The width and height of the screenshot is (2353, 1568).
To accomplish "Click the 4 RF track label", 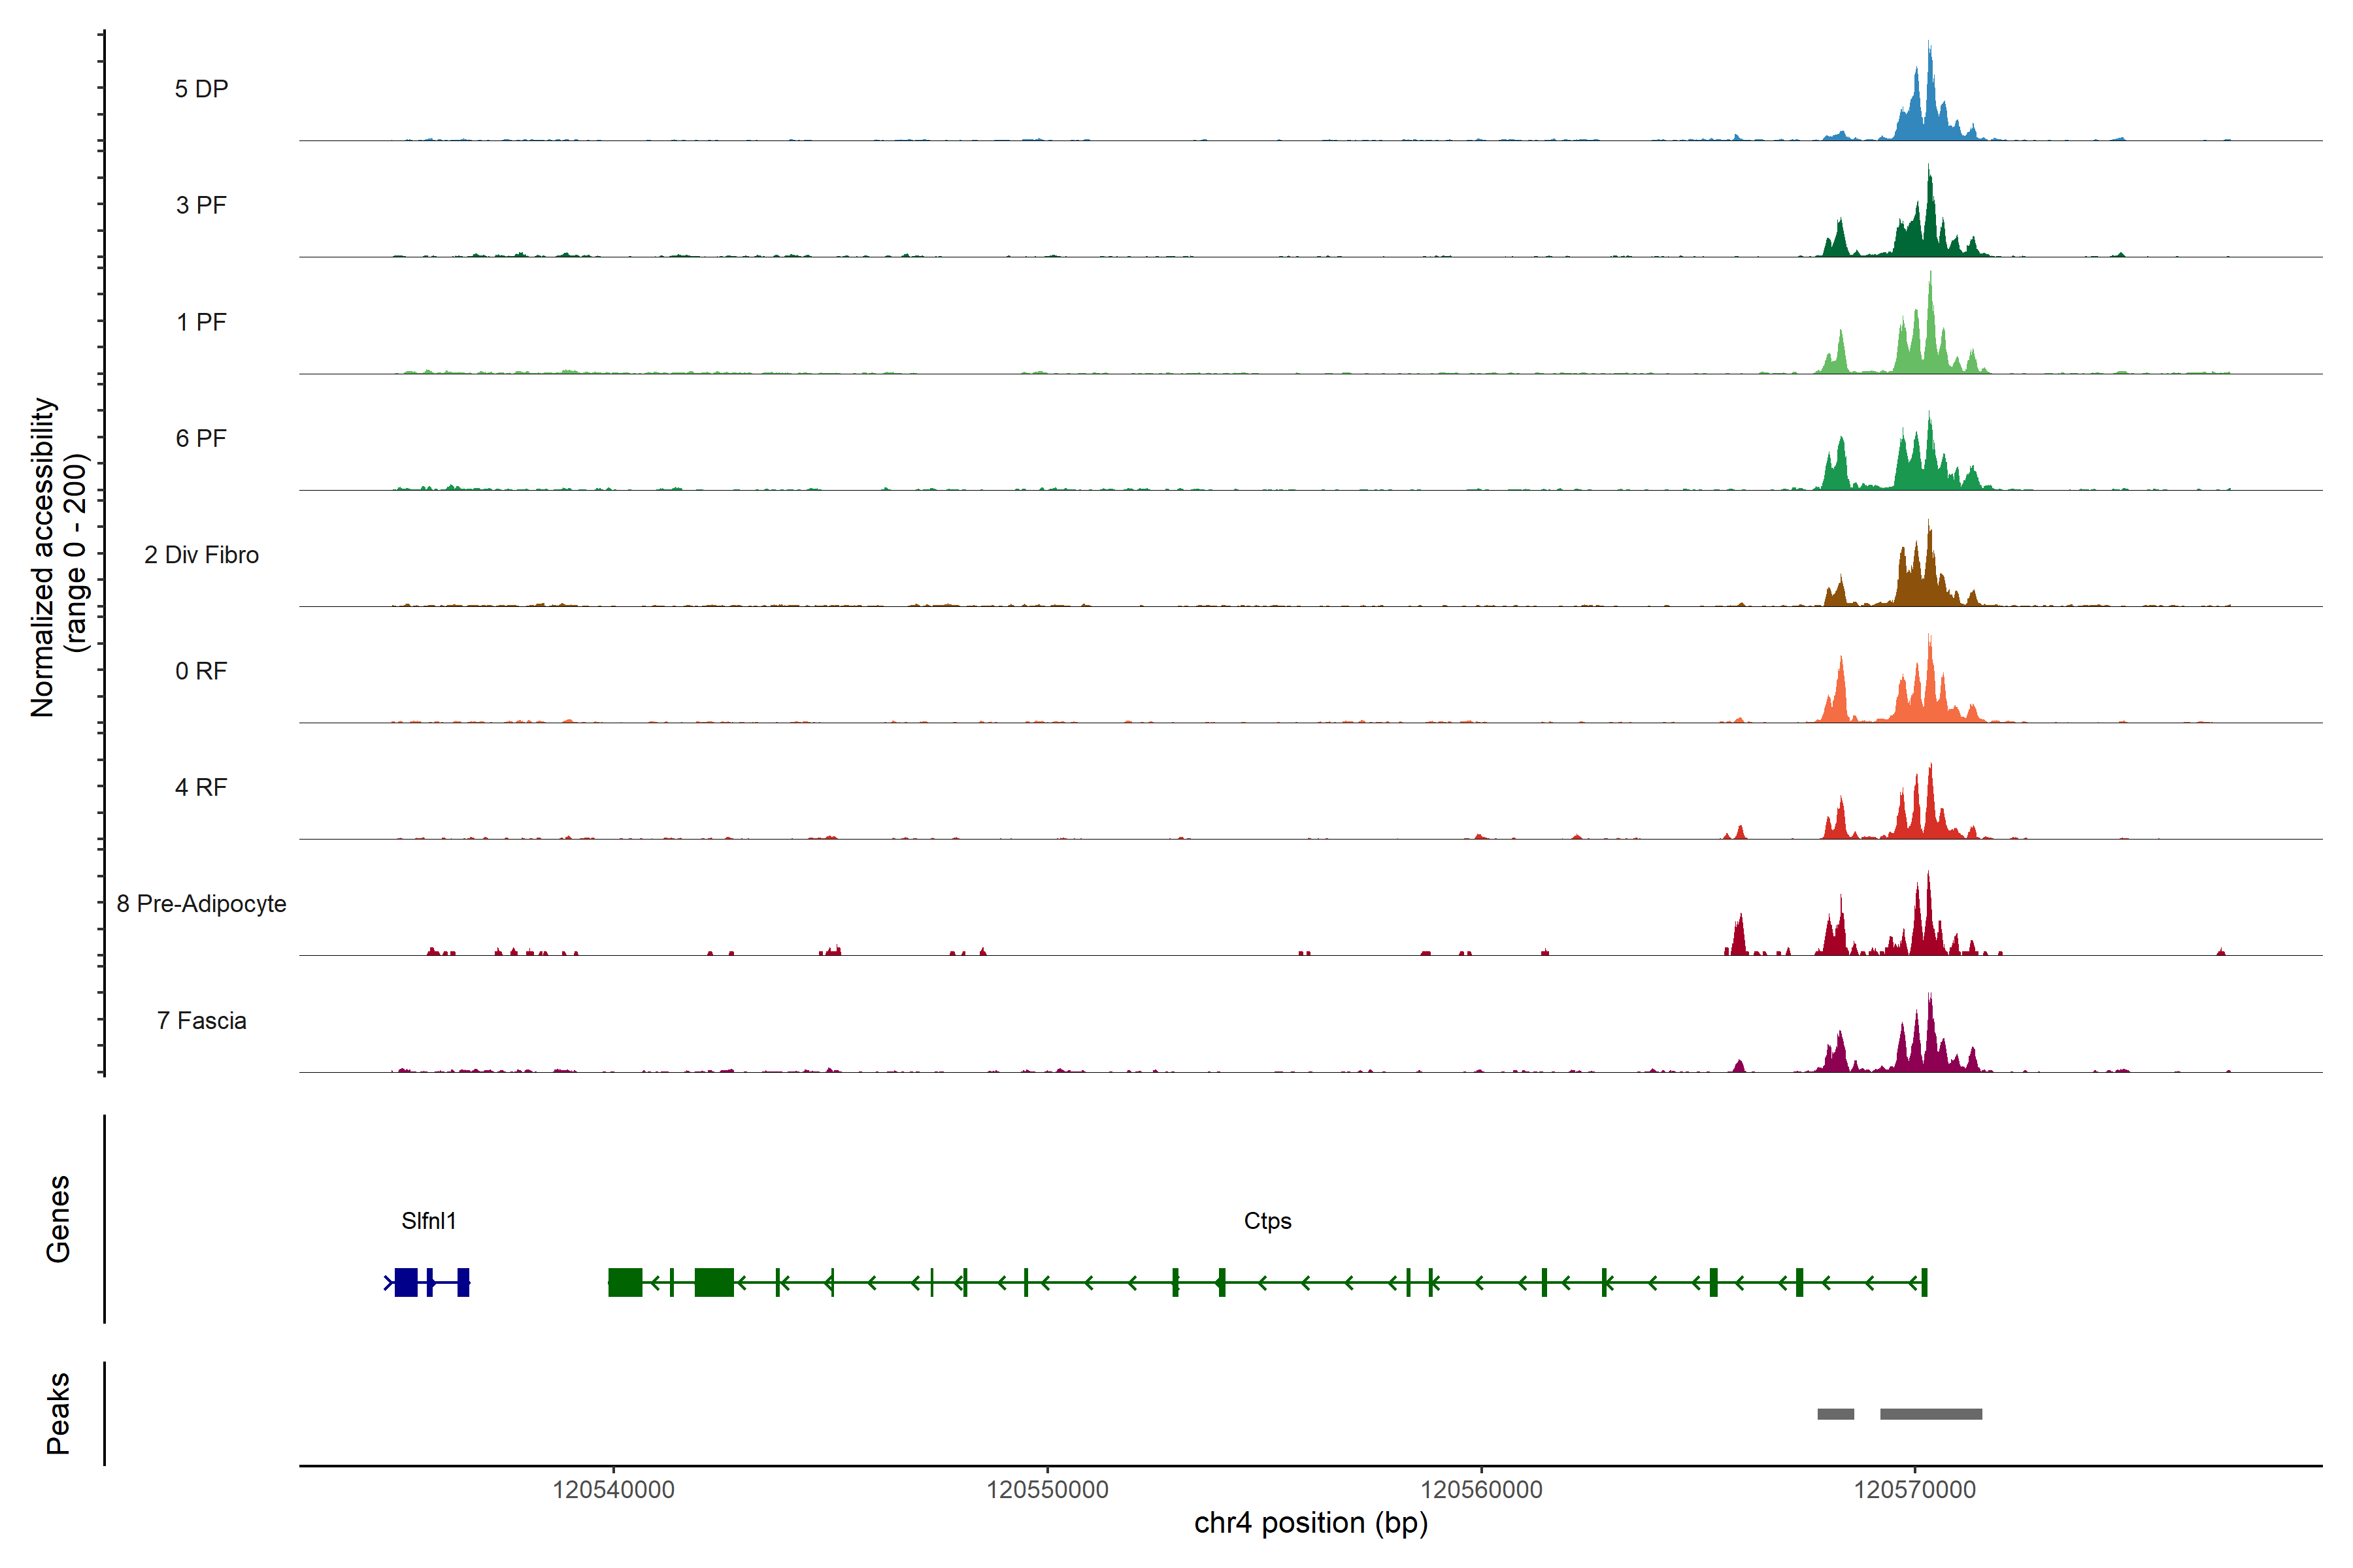I will (x=201, y=787).
